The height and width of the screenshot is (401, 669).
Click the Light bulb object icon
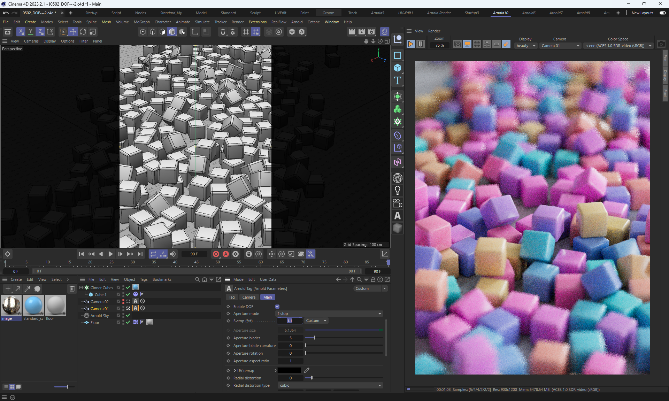click(x=398, y=191)
